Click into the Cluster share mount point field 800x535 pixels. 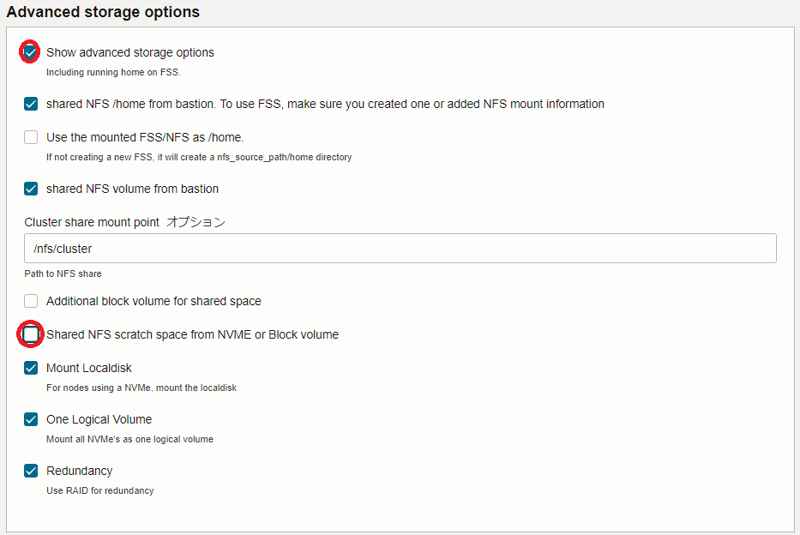click(x=400, y=249)
